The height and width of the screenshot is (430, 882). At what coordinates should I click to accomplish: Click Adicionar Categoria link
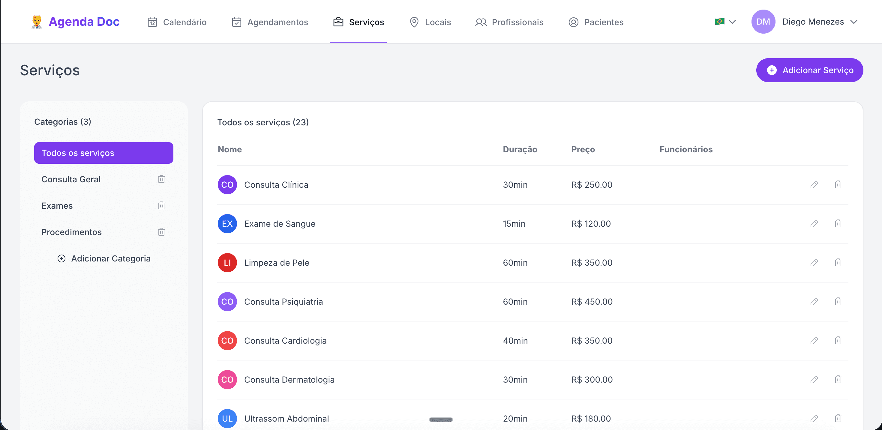(x=104, y=258)
